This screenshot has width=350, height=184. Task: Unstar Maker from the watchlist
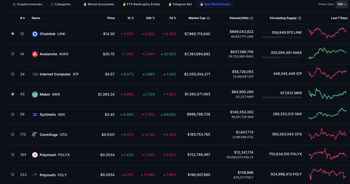click(12, 94)
